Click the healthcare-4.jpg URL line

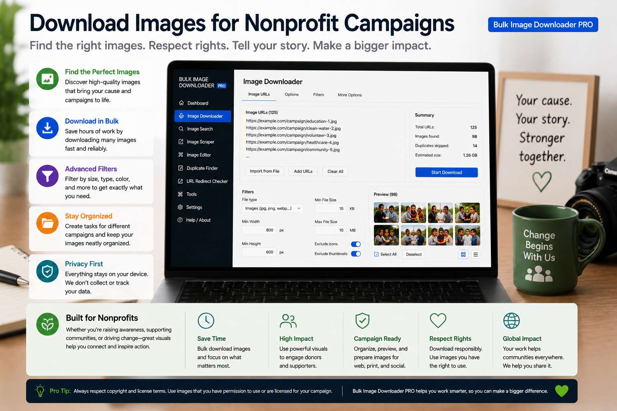[x=292, y=142]
